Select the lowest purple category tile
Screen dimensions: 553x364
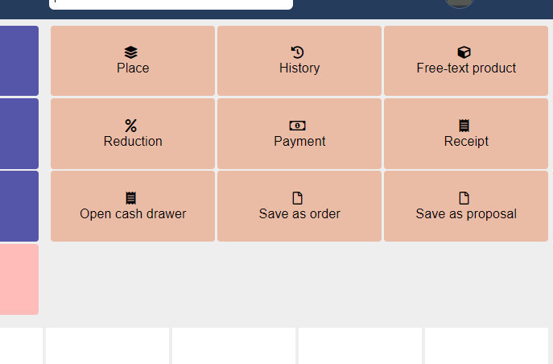coord(19,206)
